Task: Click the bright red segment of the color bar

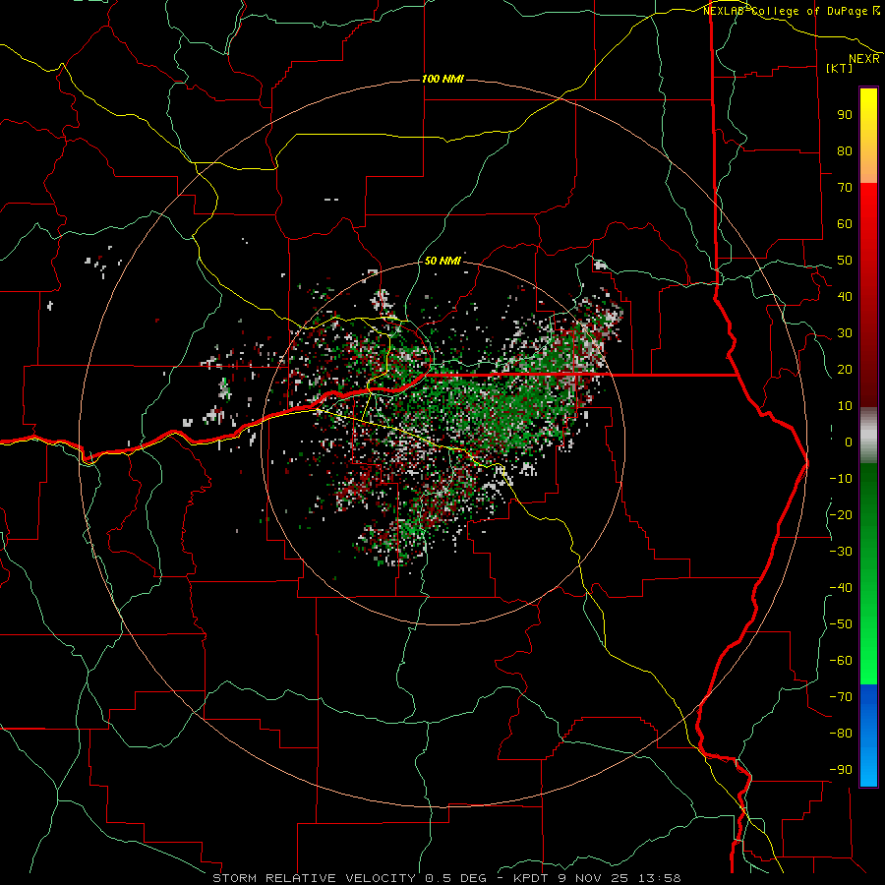Action: 868,293
